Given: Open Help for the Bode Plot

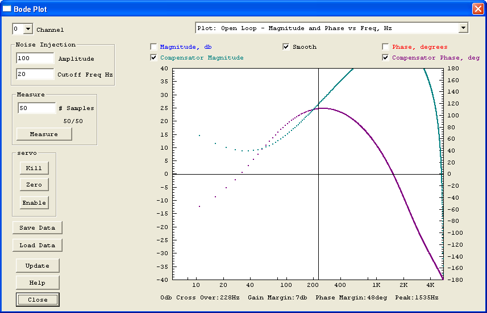Looking at the screenshot, I should 38,282.
